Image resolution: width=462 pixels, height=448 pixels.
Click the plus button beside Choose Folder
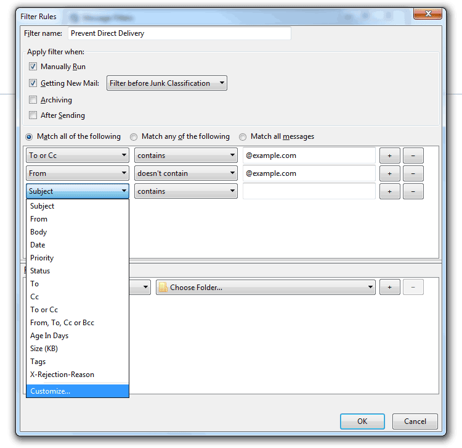point(389,287)
